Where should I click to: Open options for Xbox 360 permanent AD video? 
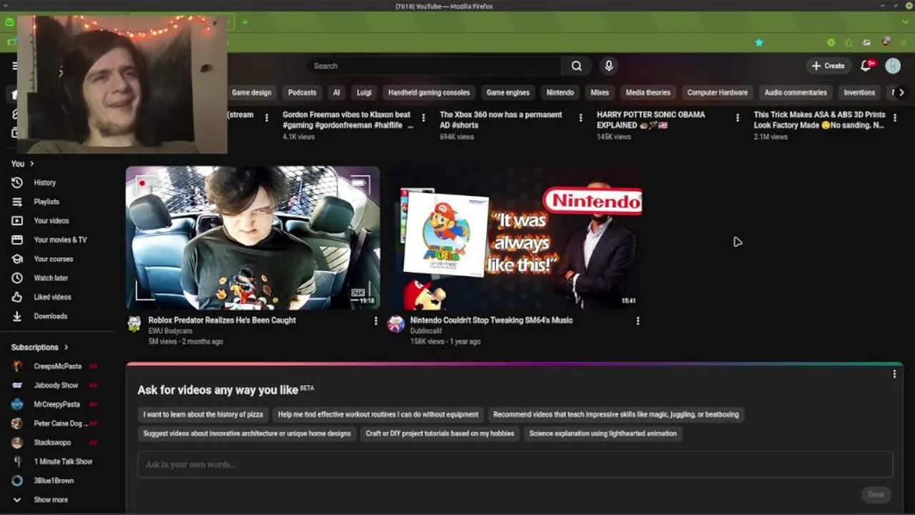[x=580, y=117]
